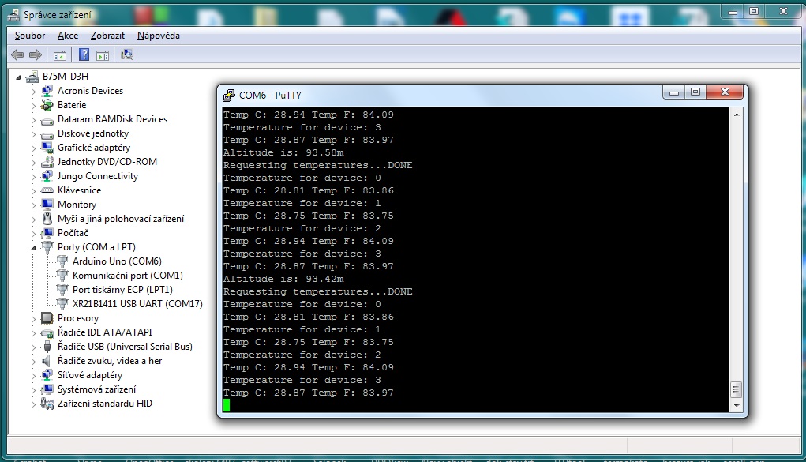Expand the Síťové adaptéry node

point(33,376)
